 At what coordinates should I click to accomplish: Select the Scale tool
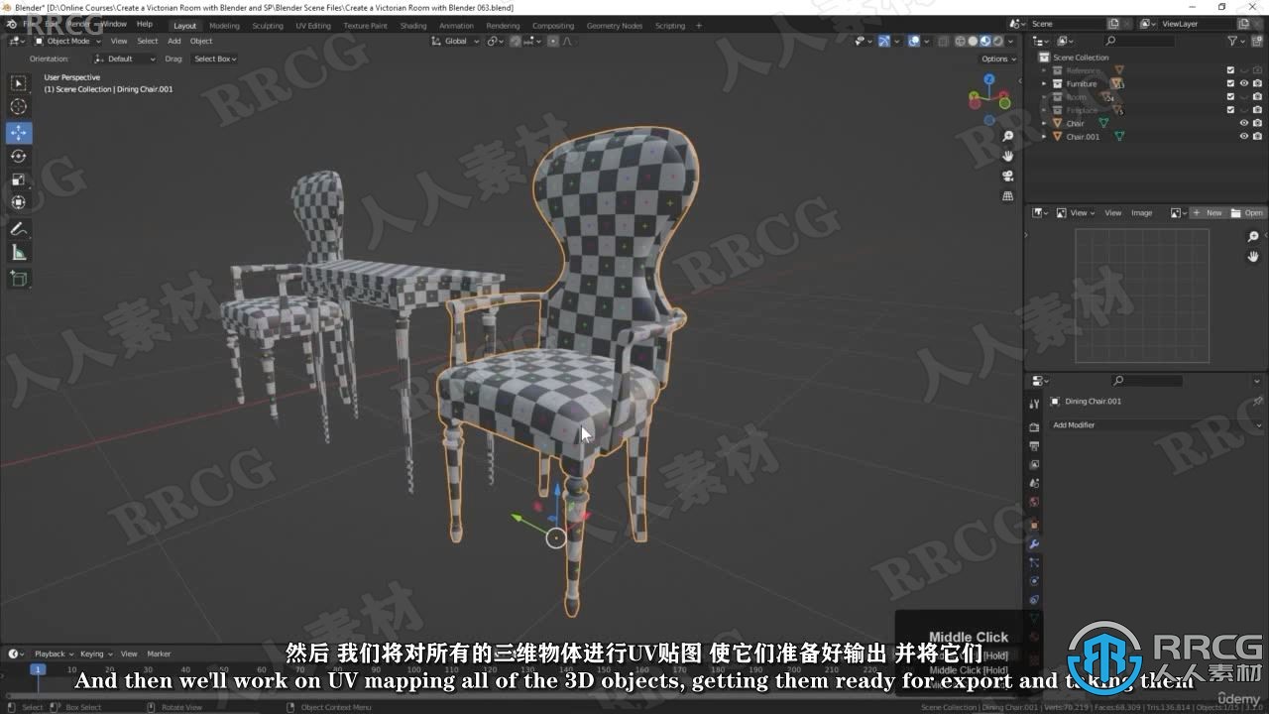click(x=19, y=179)
